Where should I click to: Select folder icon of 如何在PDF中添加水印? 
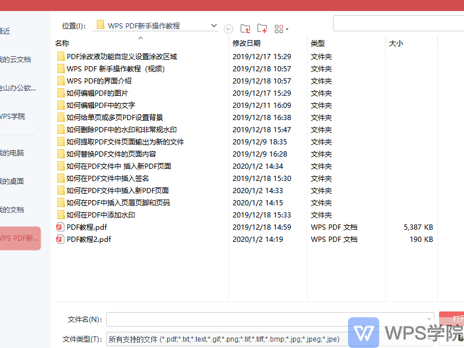click(61, 215)
